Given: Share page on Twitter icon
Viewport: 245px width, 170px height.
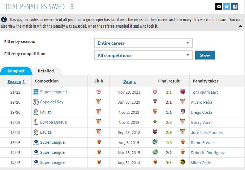Looking at the screenshot, I should click(x=227, y=7).
